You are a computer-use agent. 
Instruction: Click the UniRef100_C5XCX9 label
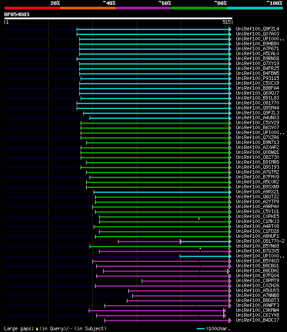coord(257,83)
